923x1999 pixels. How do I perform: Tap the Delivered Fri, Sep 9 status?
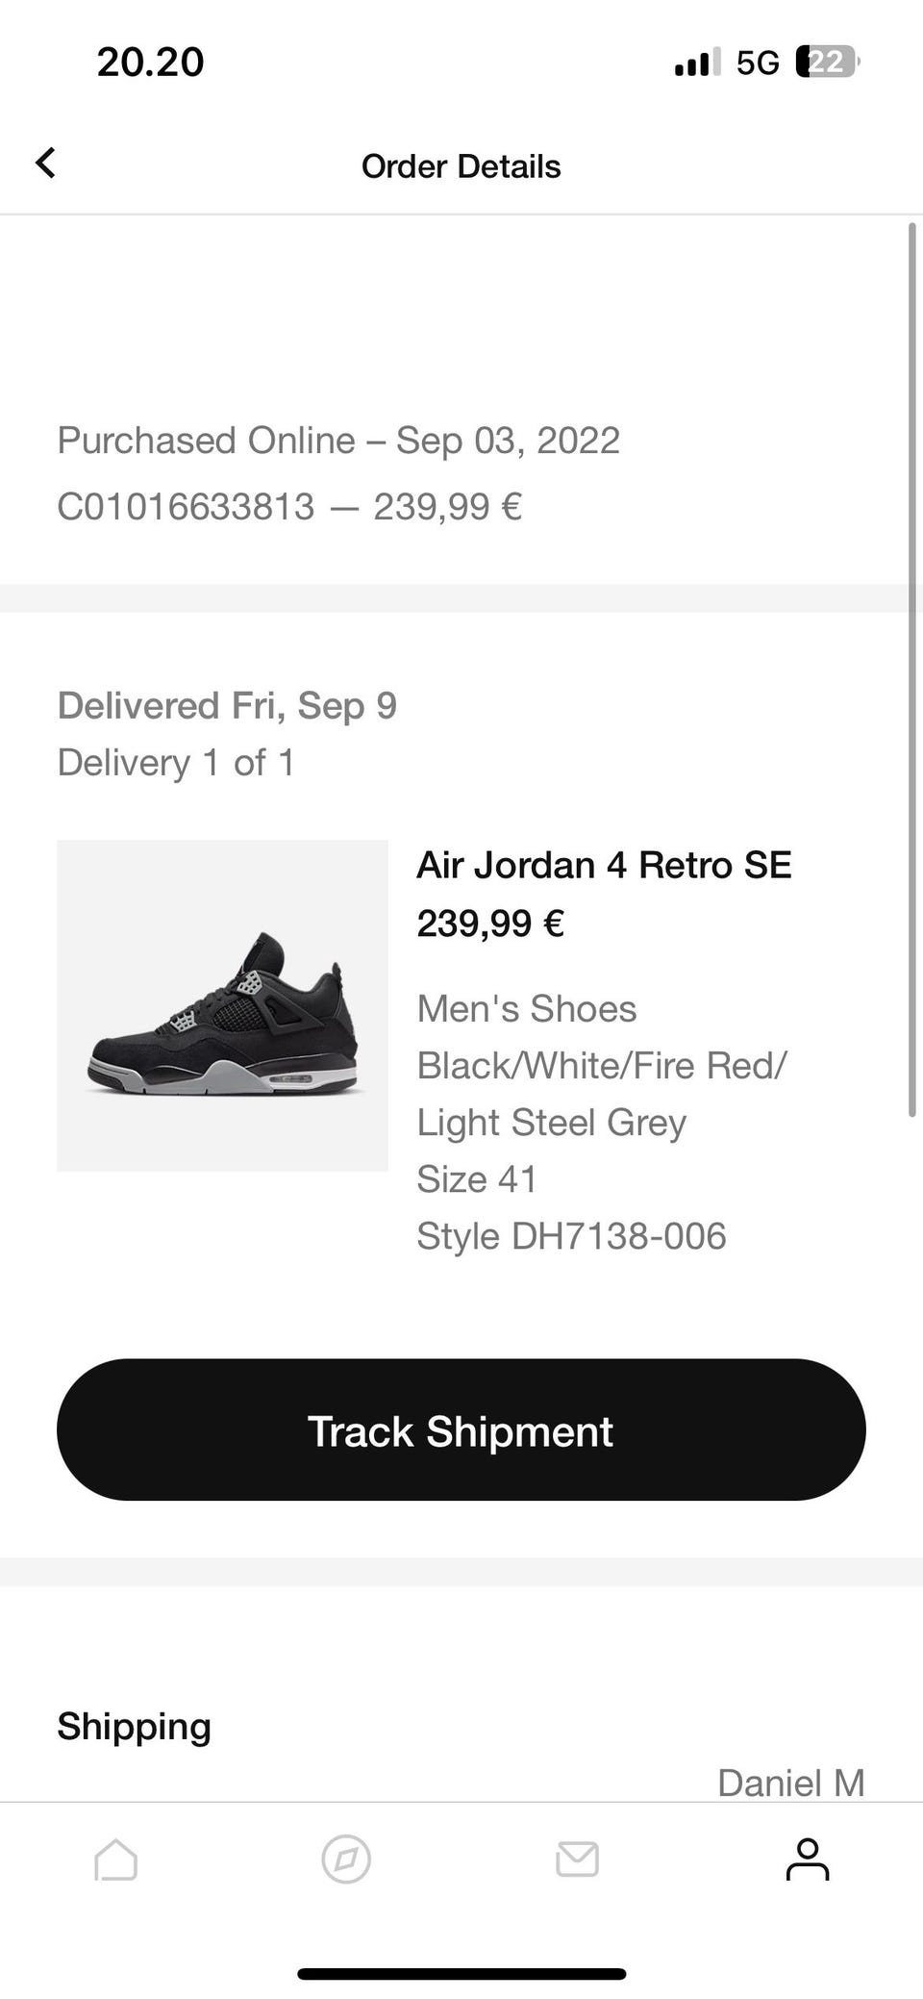tap(227, 705)
